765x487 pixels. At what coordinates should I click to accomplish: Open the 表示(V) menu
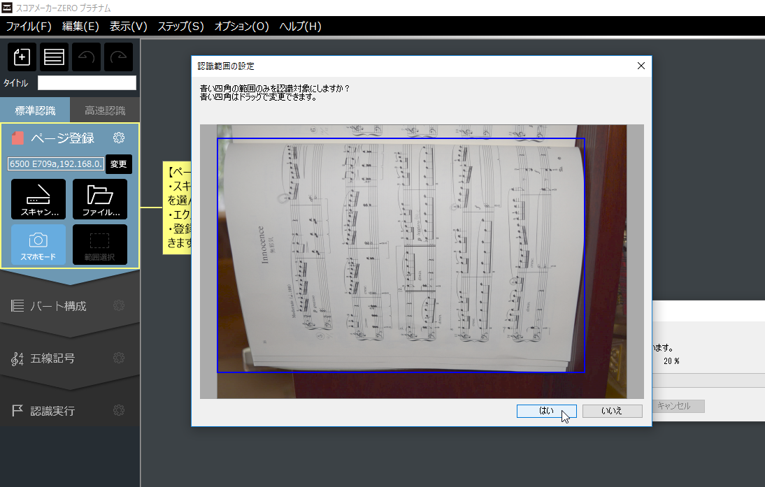click(128, 27)
